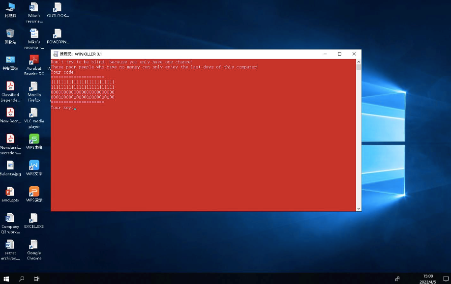Click the Balance.jpg image file

click(x=10, y=166)
